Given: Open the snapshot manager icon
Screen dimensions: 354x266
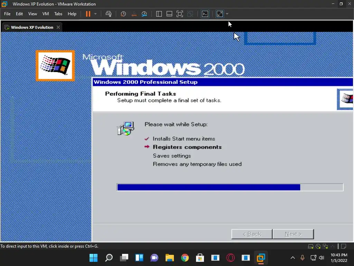Looking at the screenshot, I should click(144, 14).
